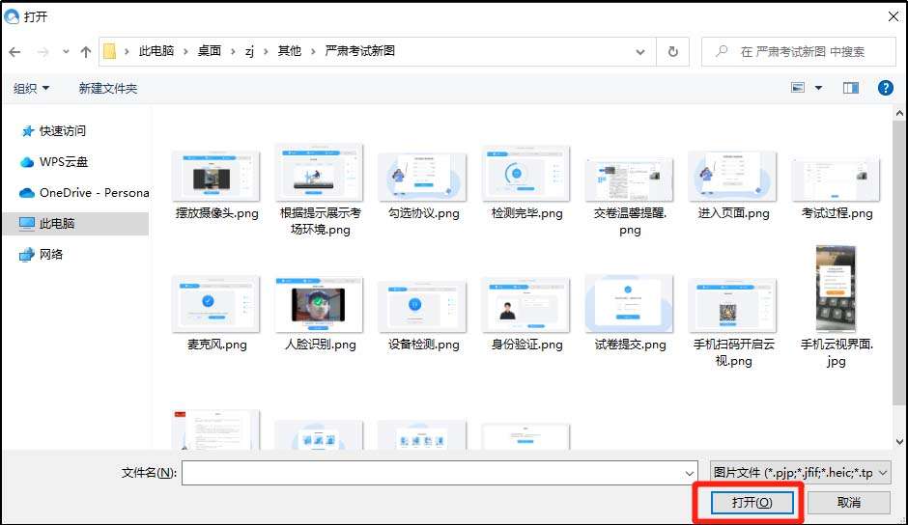The image size is (908, 525).
Task: Click the 取消 button
Action: point(849,503)
